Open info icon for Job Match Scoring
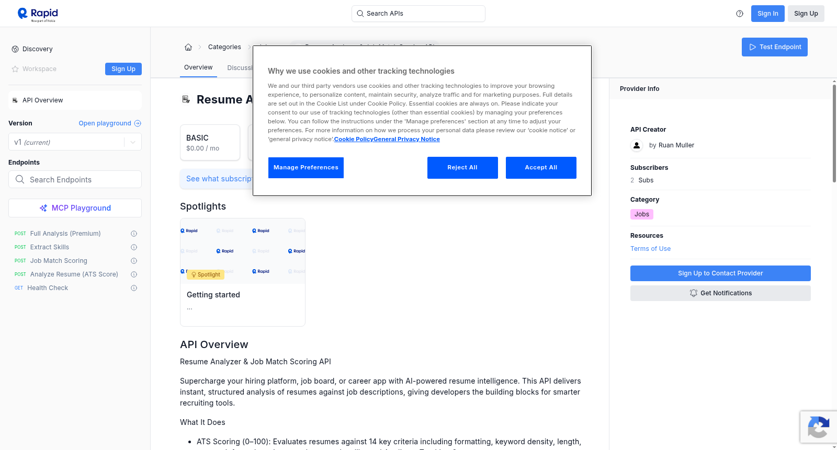Screen dimensions: 837x450 click(134, 261)
